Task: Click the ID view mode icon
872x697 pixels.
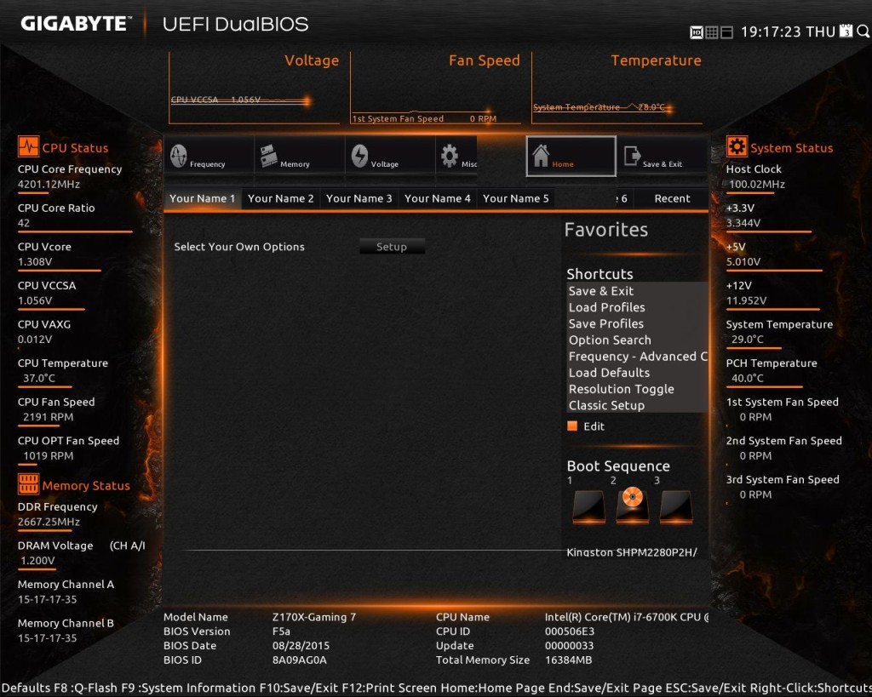Action: pos(697,32)
